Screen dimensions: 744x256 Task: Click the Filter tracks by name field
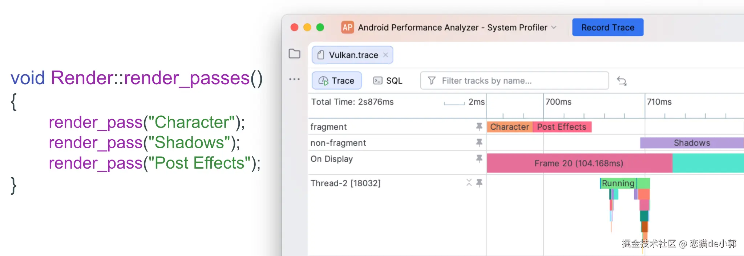pyautogui.click(x=514, y=80)
